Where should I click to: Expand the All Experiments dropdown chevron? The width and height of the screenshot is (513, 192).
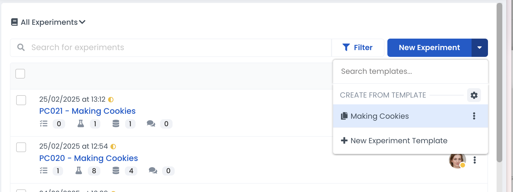click(x=82, y=22)
